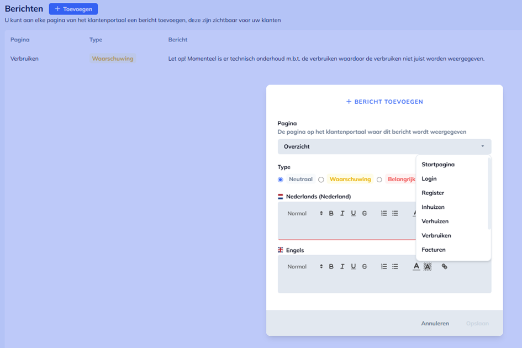This screenshot has height=348, width=522.
Task: Insert bullet list in Nederlands editor
Action: point(395,213)
